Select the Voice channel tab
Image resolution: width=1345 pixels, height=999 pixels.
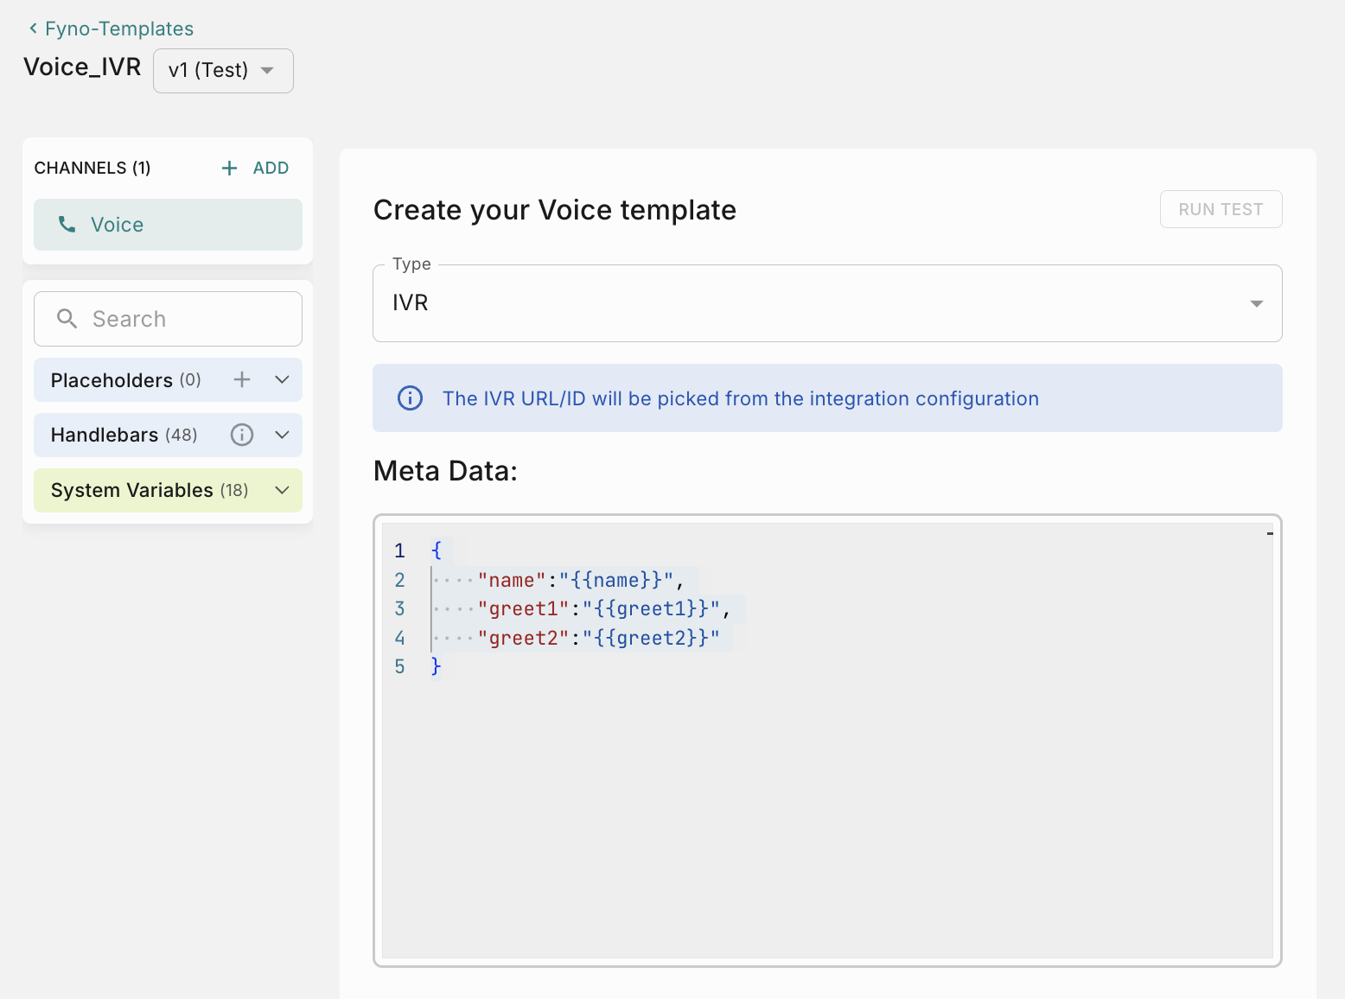tap(168, 225)
